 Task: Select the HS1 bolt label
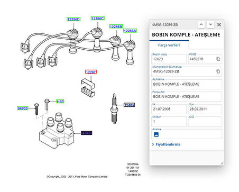(60, 101)
